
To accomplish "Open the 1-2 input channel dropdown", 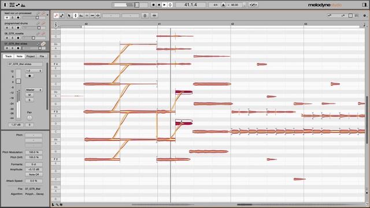I will [x=34, y=70].
